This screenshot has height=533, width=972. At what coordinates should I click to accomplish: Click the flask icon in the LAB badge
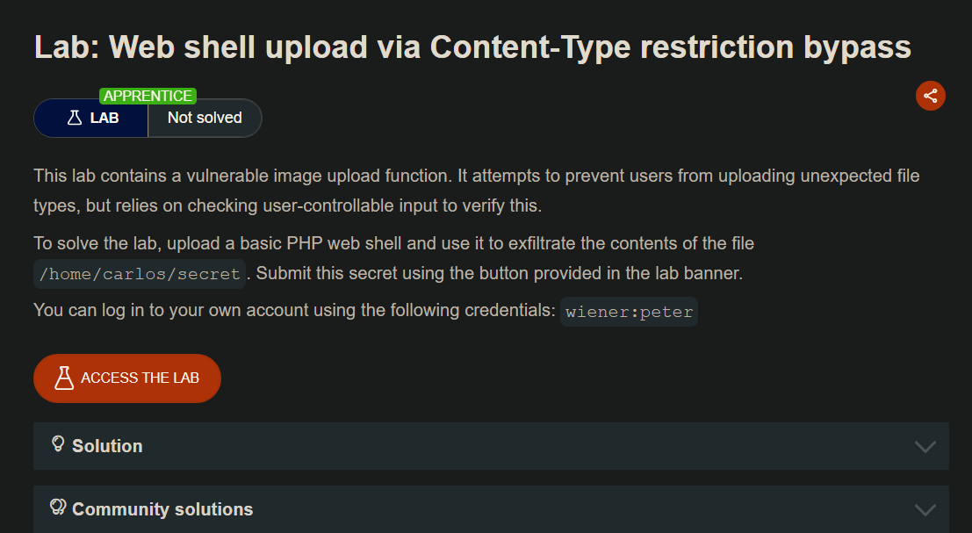coord(75,118)
